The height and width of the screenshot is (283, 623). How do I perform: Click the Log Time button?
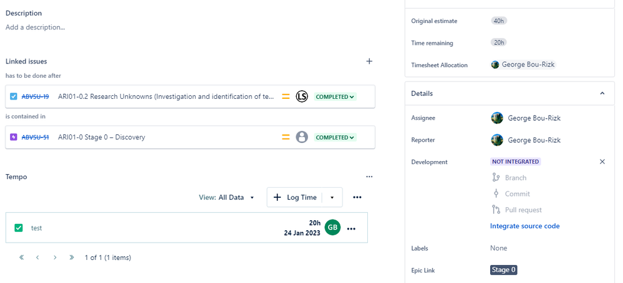tap(294, 197)
